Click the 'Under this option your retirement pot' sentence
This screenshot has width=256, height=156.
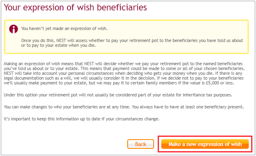click(x=118, y=95)
